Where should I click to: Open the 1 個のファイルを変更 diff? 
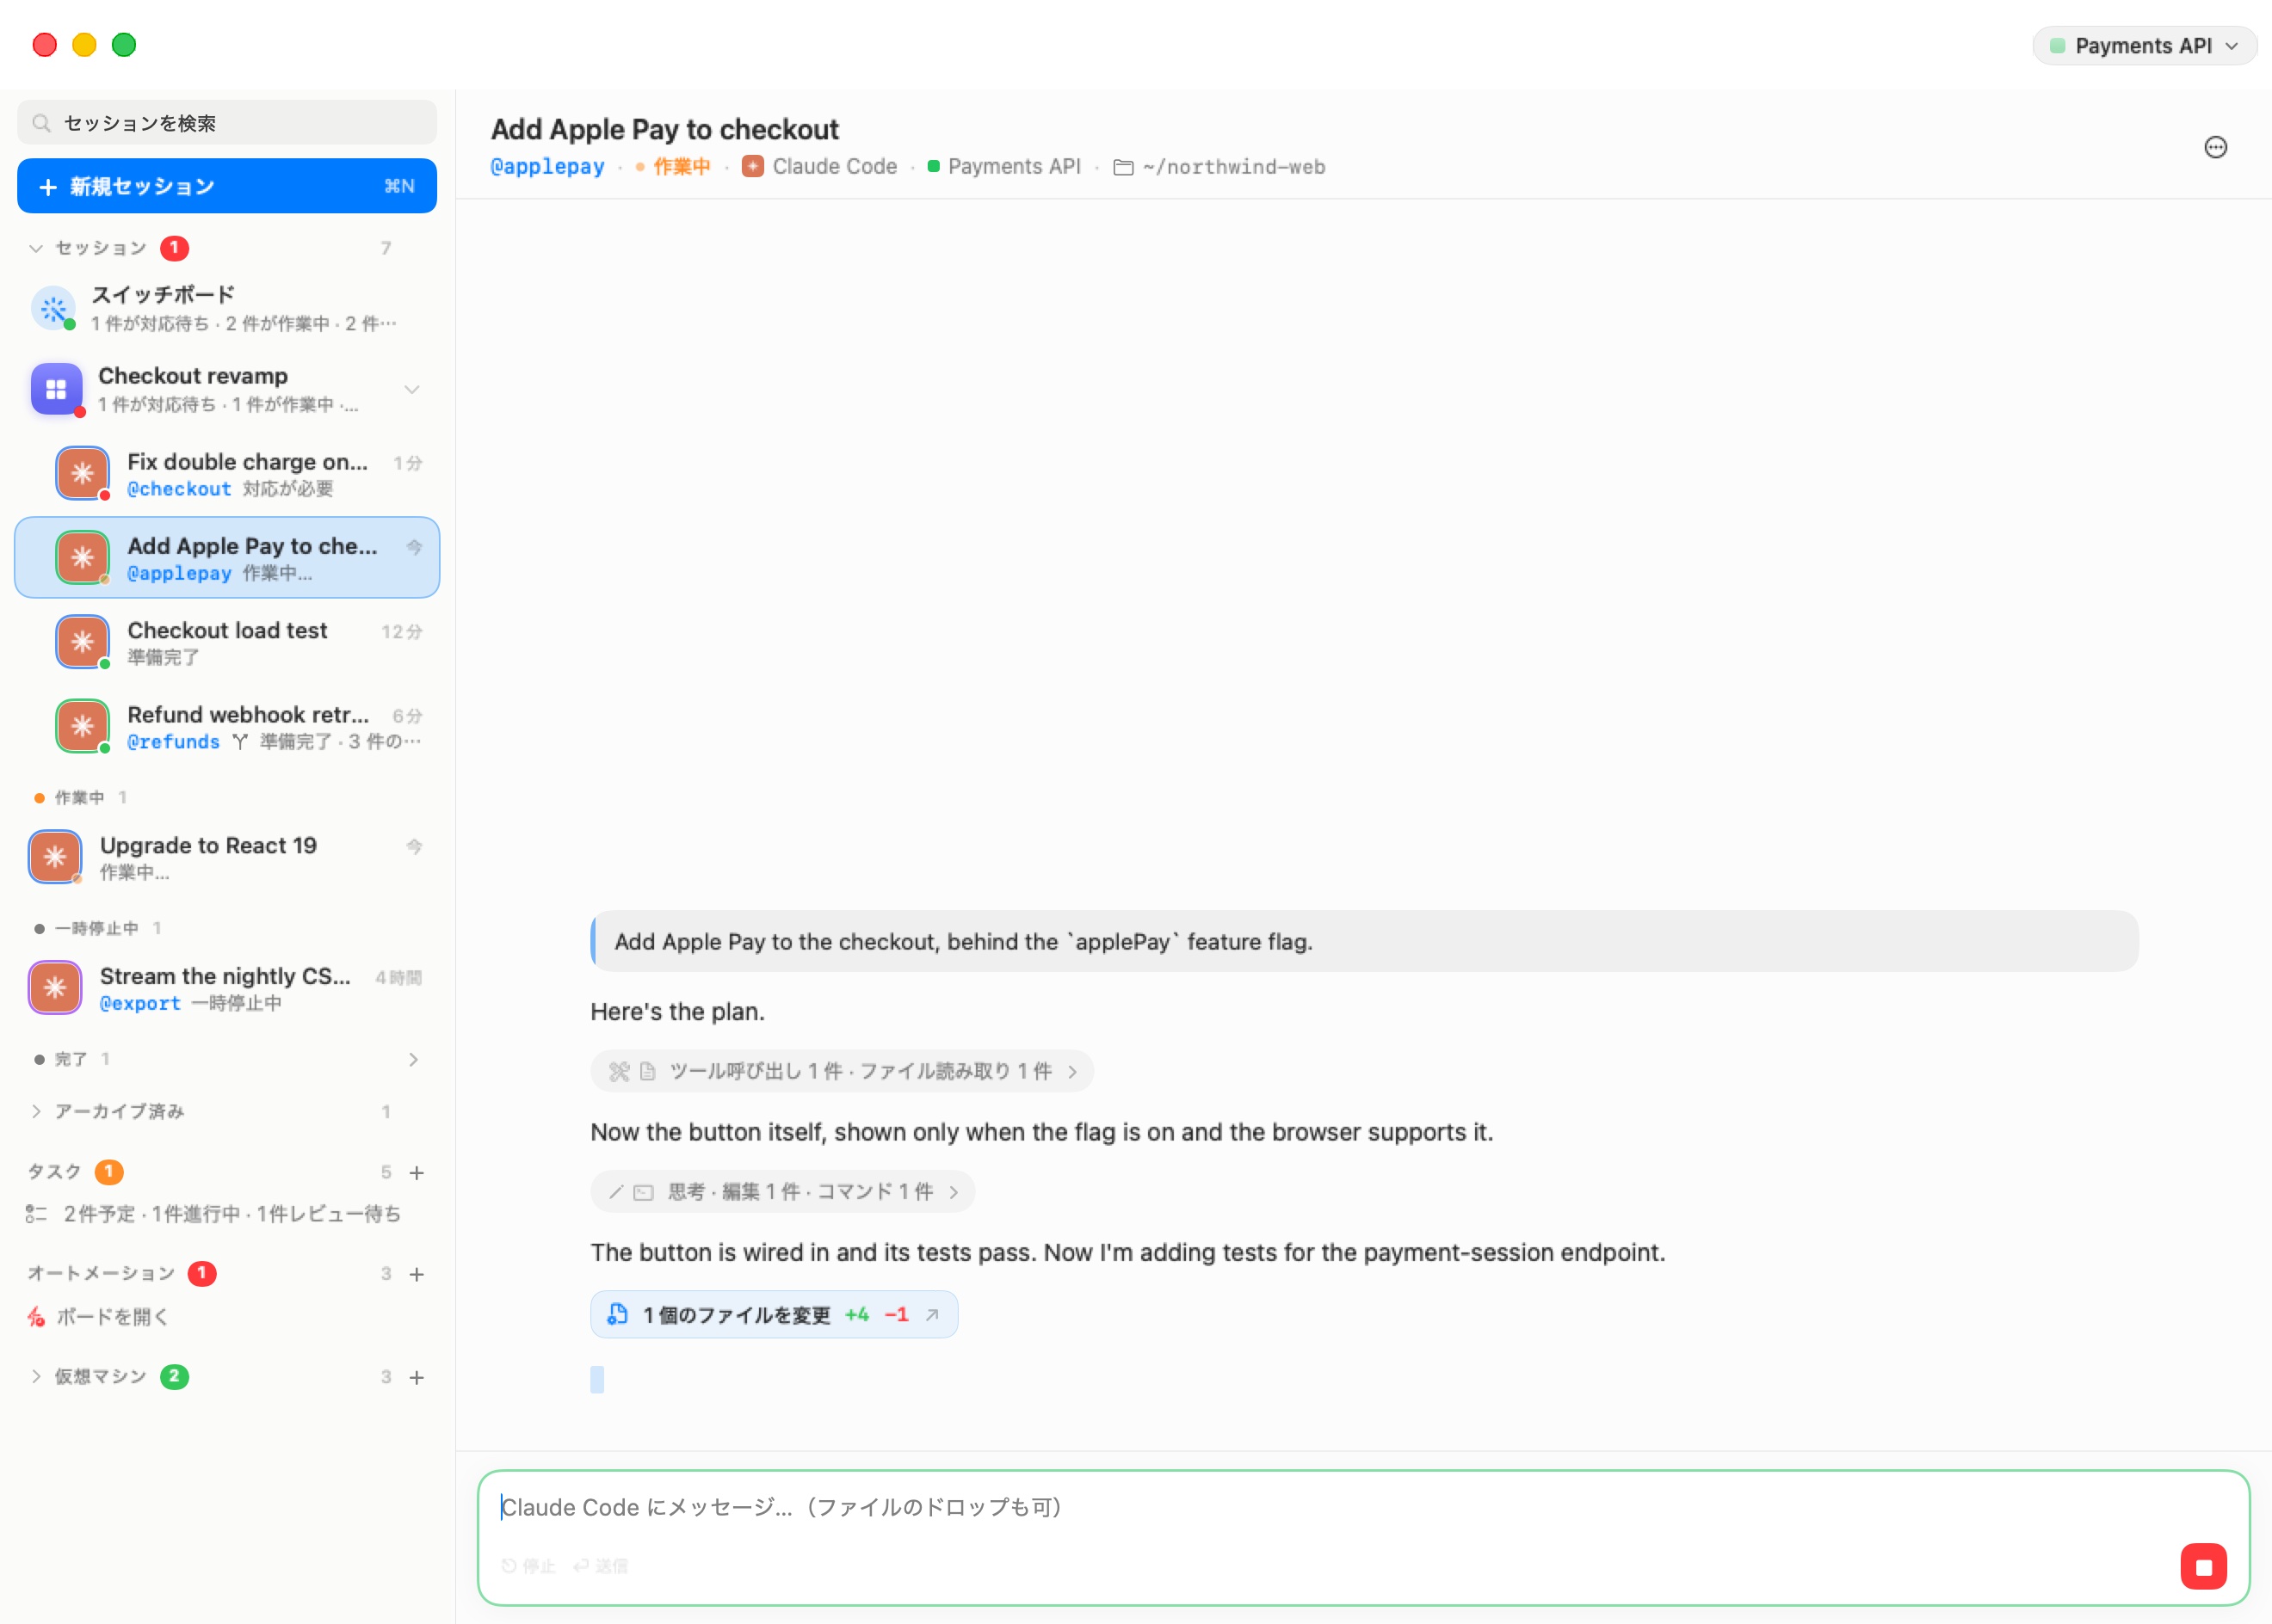(774, 1314)
